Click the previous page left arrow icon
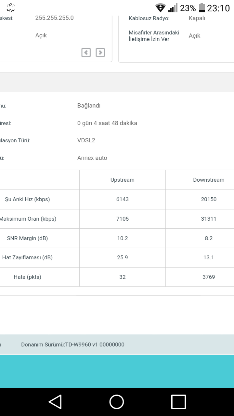This screenshot has height=416, width=234. 86,52
